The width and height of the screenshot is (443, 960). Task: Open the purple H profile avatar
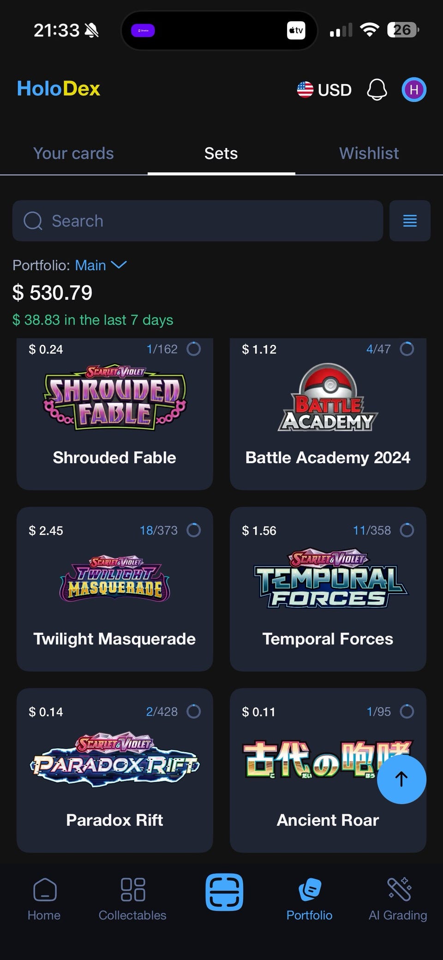coord(414,89)
